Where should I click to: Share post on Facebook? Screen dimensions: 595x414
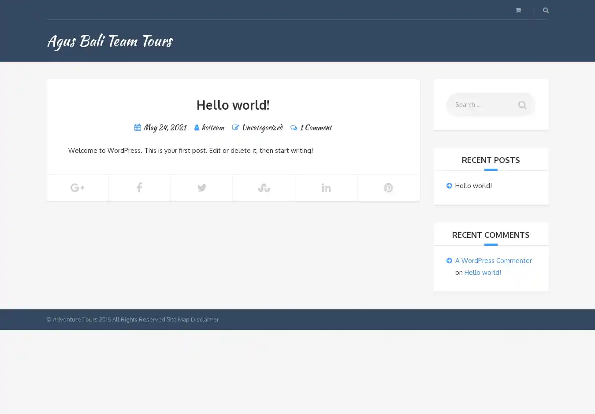pos(139,188)
